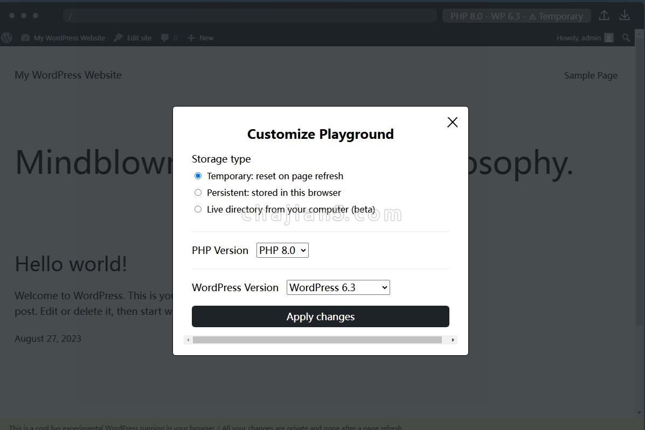The image size is (645, 430).
Task: Open Howdy, admin account menu
Action: coord(585,38)
